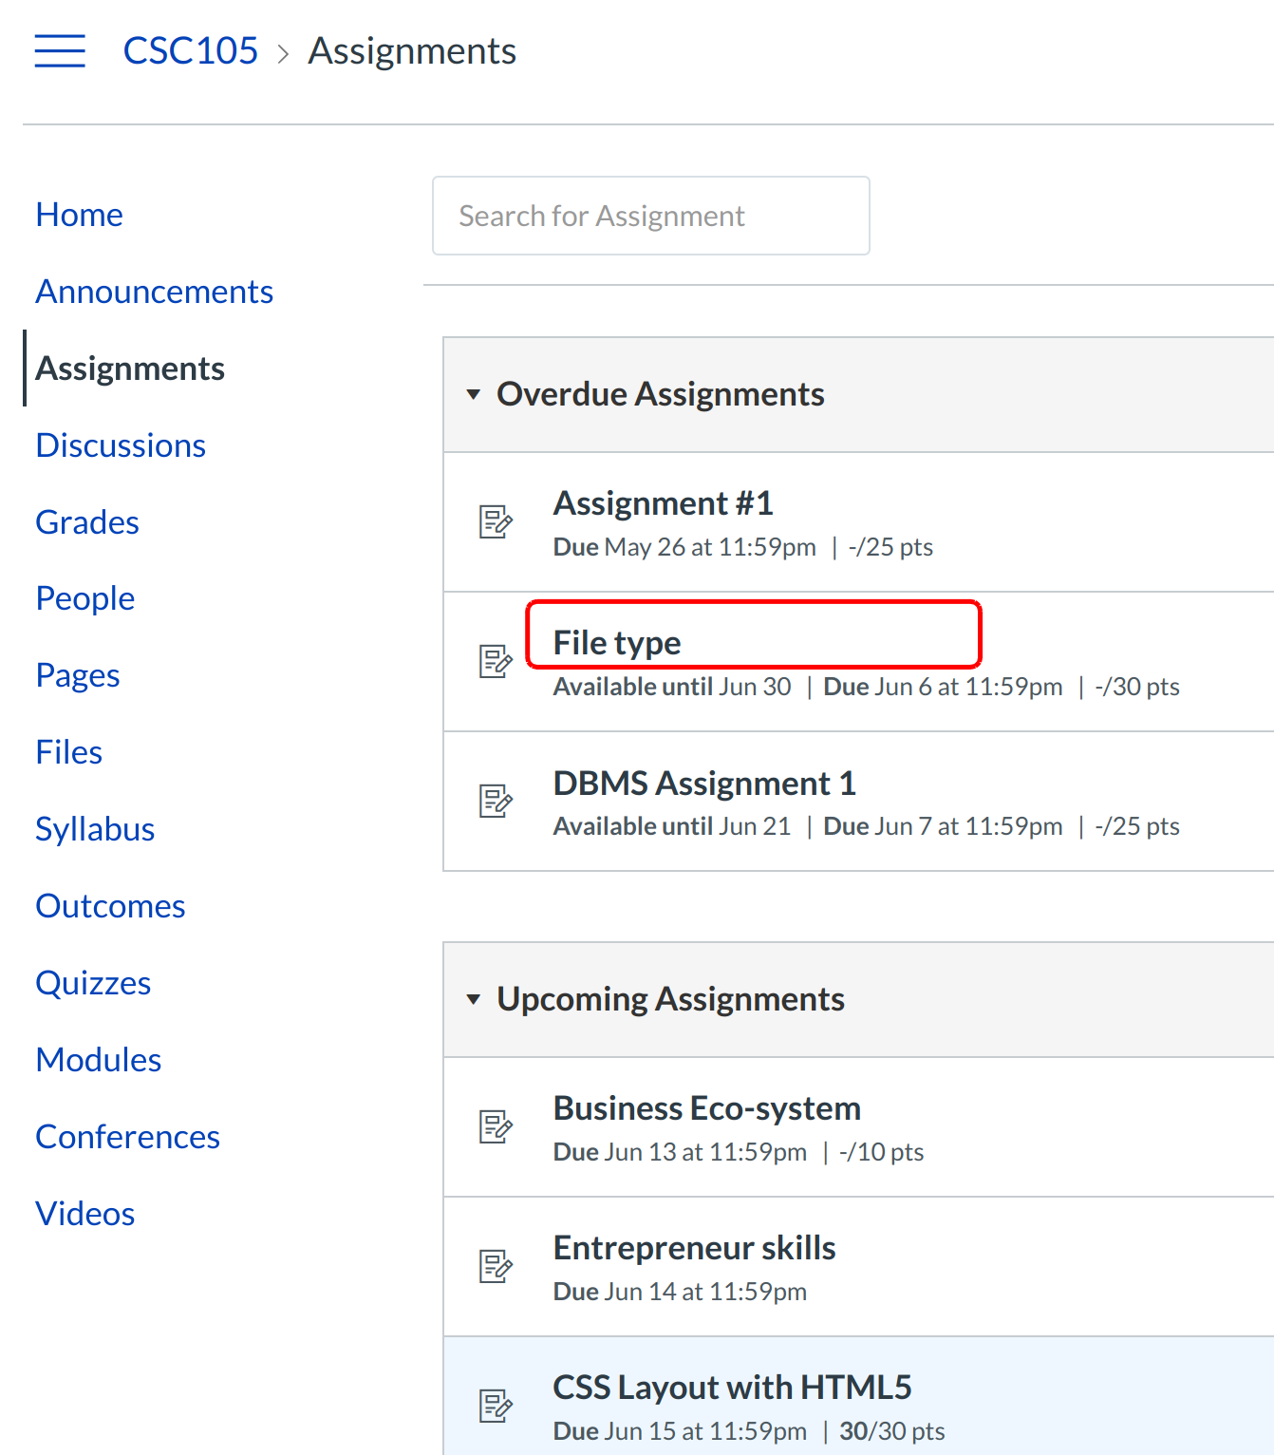
Task: Click the CSS Layout with HTML5 assignment icon
Action: (495, 1406)
